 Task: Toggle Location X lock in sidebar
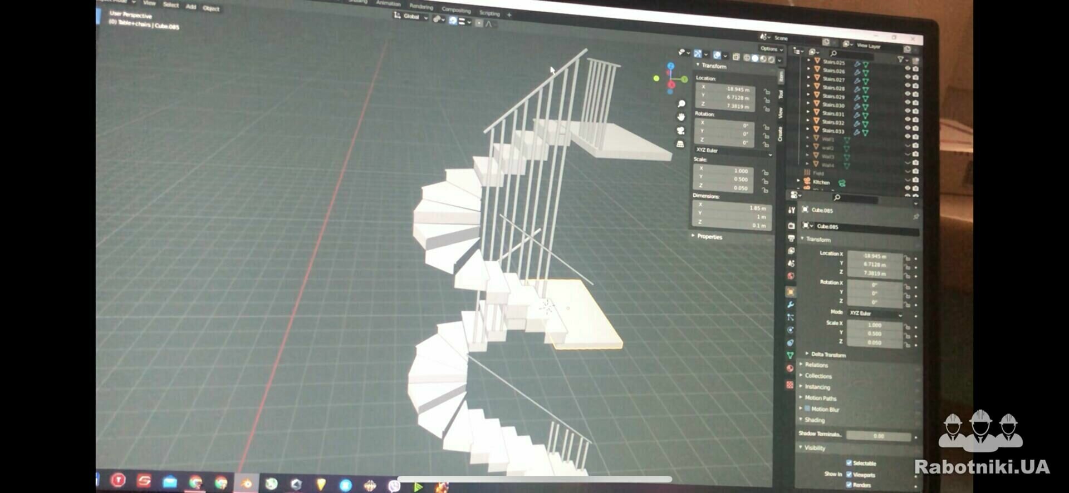point(767,92)
